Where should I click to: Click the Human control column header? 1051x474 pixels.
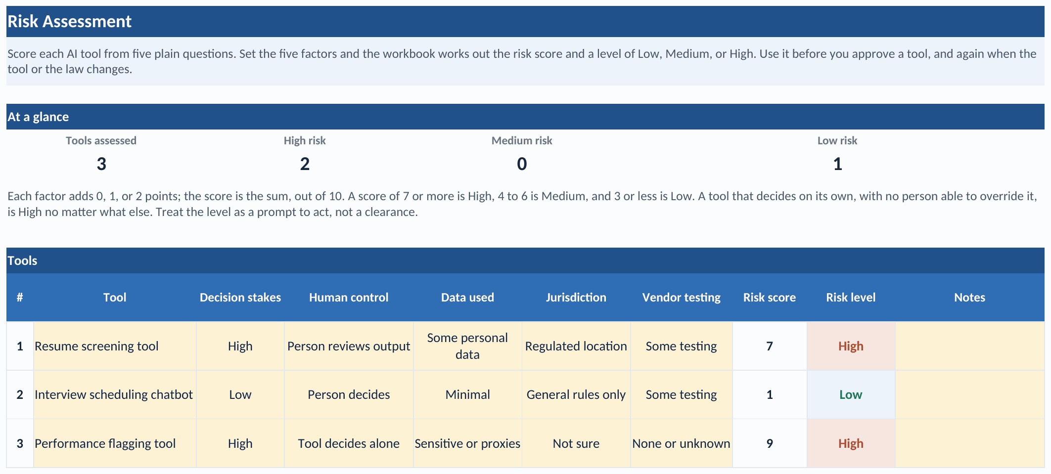[349, 298]
